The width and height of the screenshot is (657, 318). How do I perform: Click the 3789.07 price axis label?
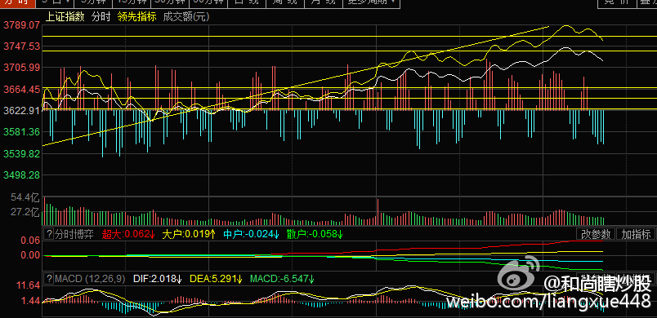tap(22, 25)
